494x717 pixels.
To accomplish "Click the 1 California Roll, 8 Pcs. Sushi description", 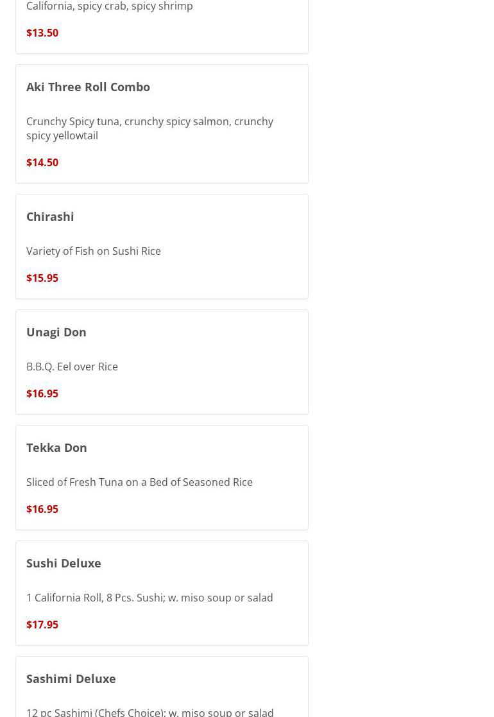I will (x=149, y=598).
